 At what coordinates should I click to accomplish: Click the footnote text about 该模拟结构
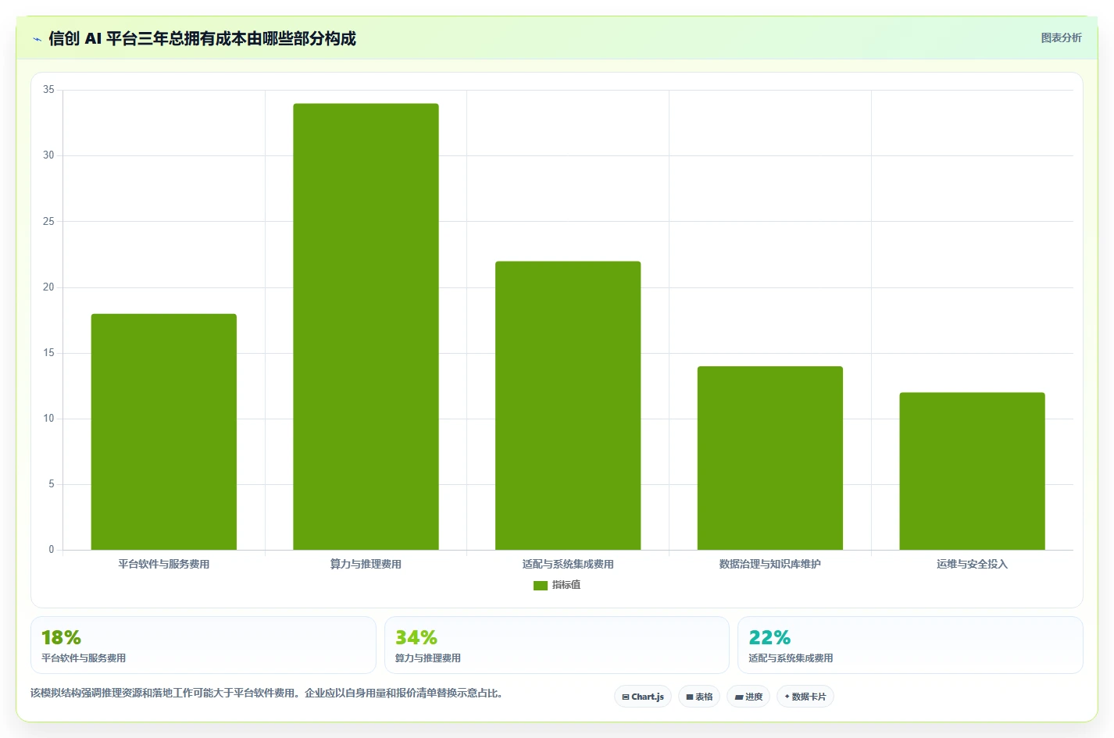click(266, 693)
